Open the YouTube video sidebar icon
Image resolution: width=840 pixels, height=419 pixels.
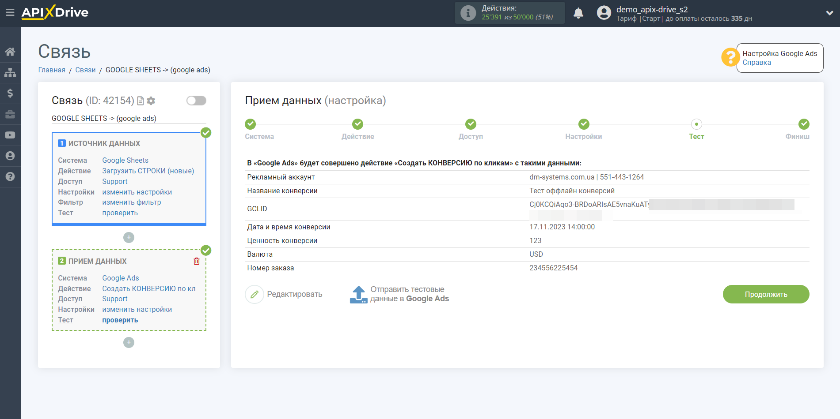10,135
